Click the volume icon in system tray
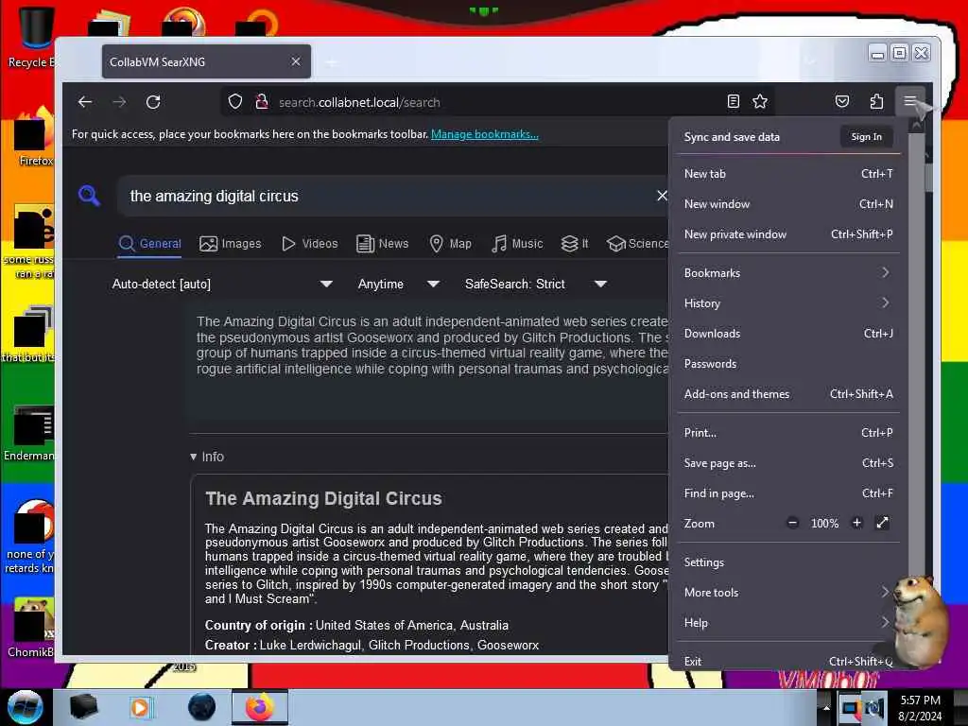Image resolution: width=968 pixels, height=726 pixels. (874, 708)
